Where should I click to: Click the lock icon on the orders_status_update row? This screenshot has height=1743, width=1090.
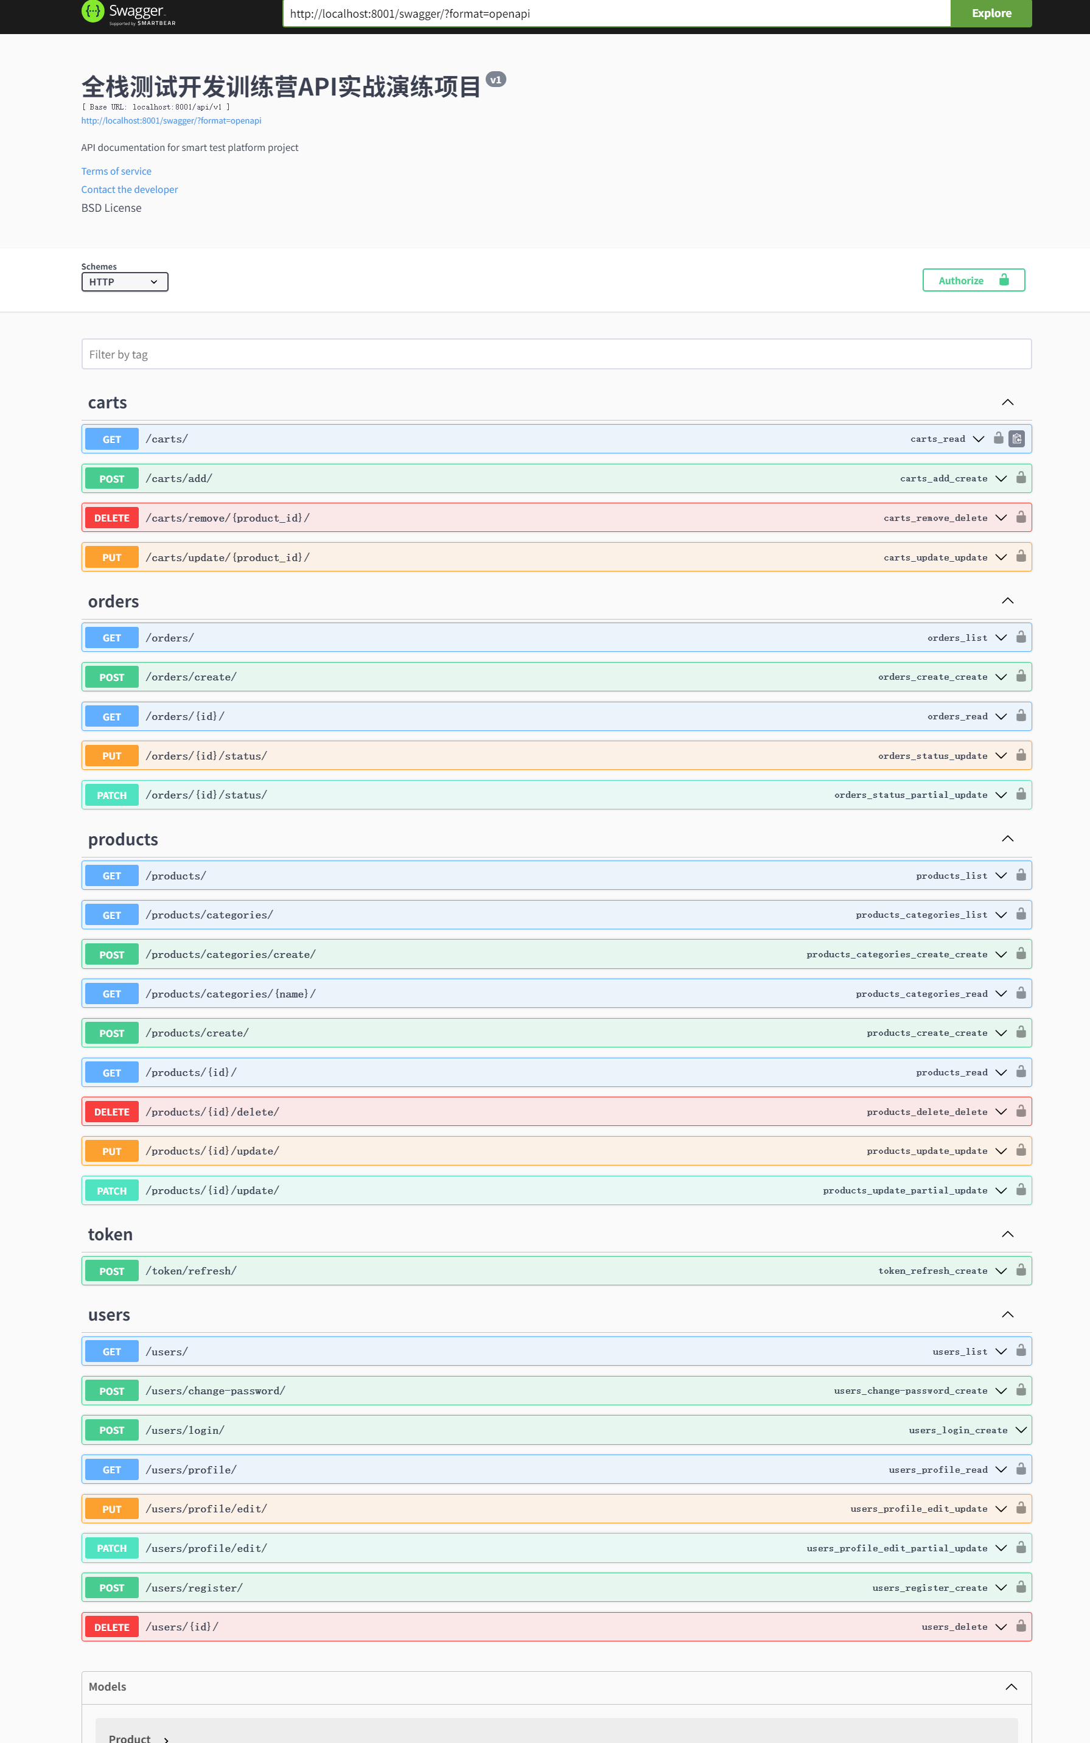[x=1021, y=755]
